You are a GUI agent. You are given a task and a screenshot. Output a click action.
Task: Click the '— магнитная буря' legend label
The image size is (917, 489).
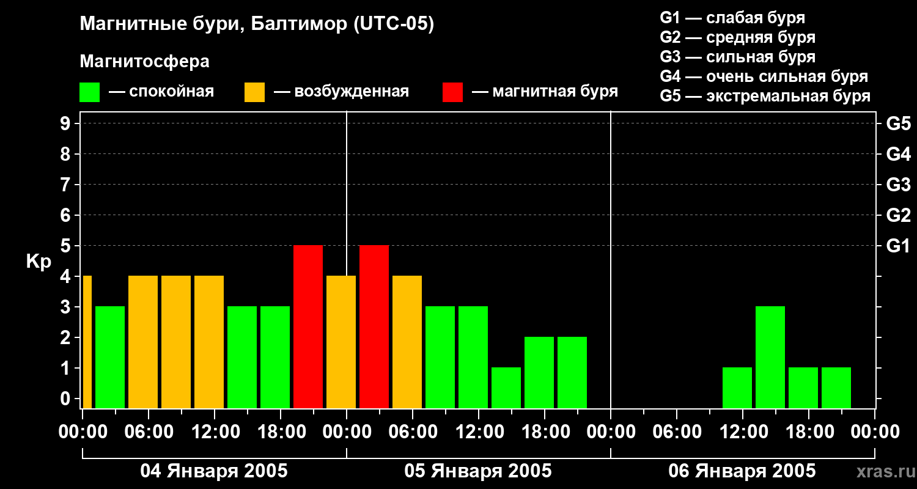coord(545,92)
